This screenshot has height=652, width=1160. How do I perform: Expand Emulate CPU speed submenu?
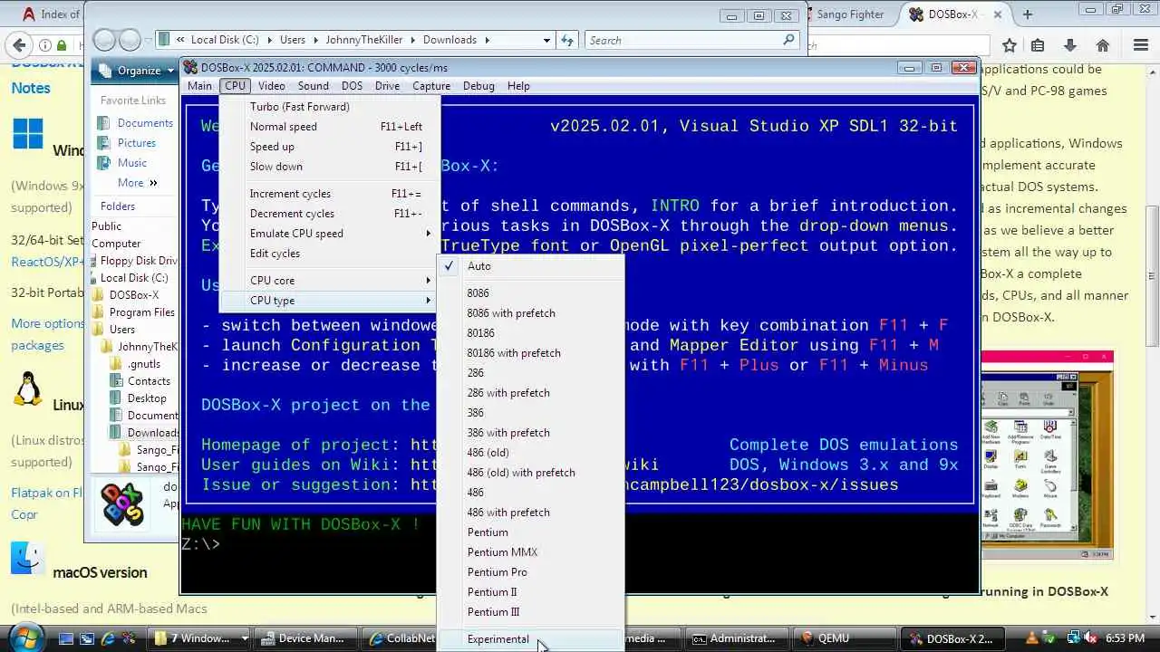[x=332, y=234]
